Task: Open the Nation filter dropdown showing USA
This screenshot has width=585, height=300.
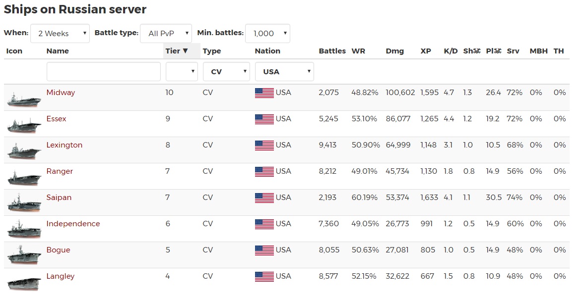Action: (x=284, y=72)
